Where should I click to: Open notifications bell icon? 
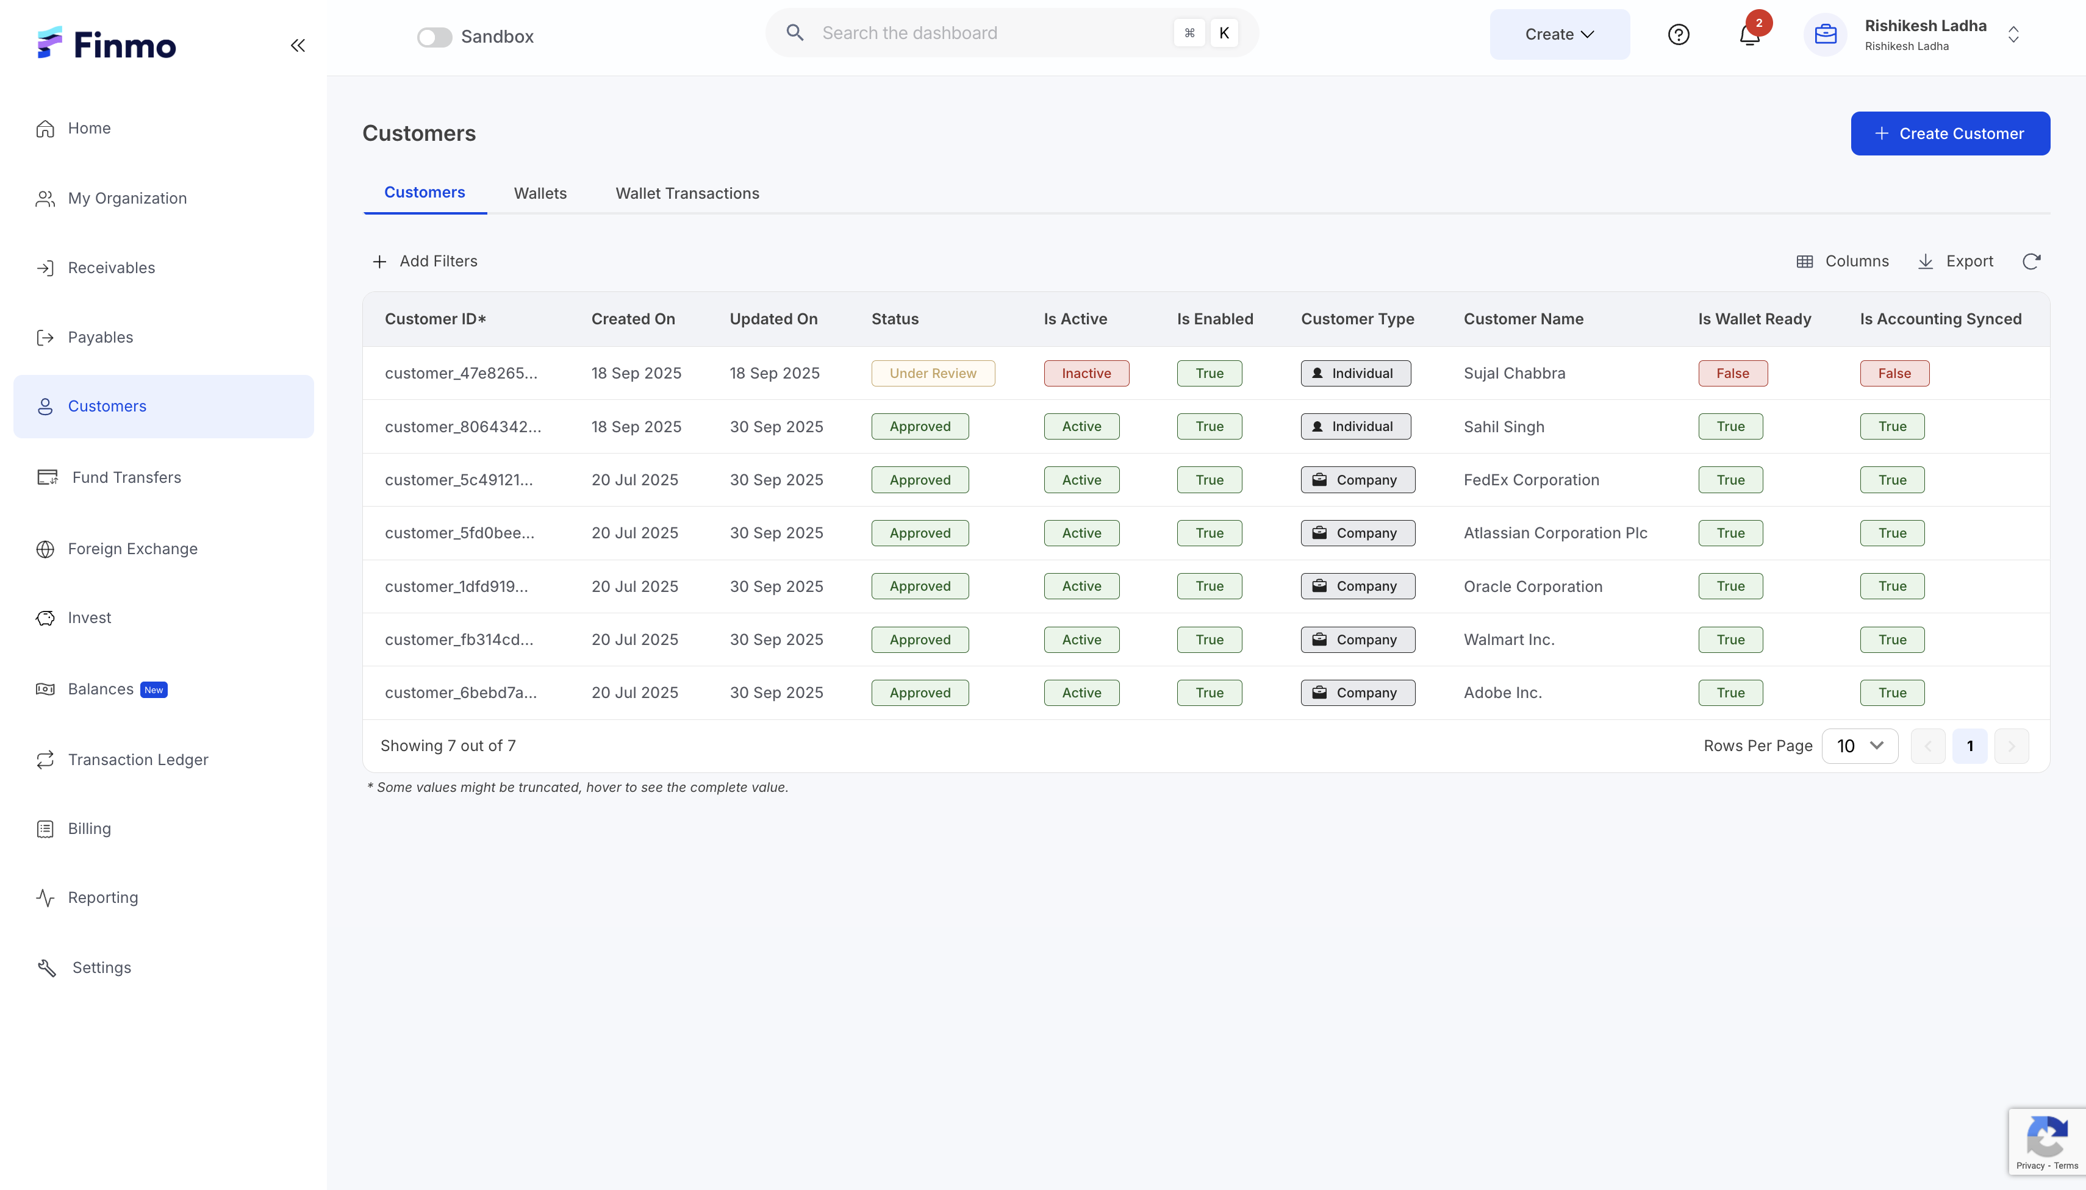pyautogui.click(x=1749, y=35)
